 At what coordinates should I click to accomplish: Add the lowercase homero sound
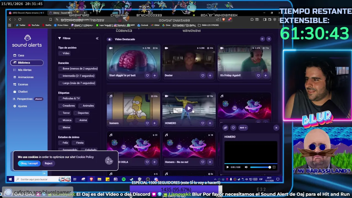(x=154, y=123)
